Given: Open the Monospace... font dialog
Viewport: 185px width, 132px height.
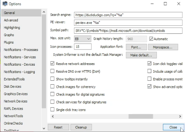Looking at the screenshot, I should (x=163, y=47).
